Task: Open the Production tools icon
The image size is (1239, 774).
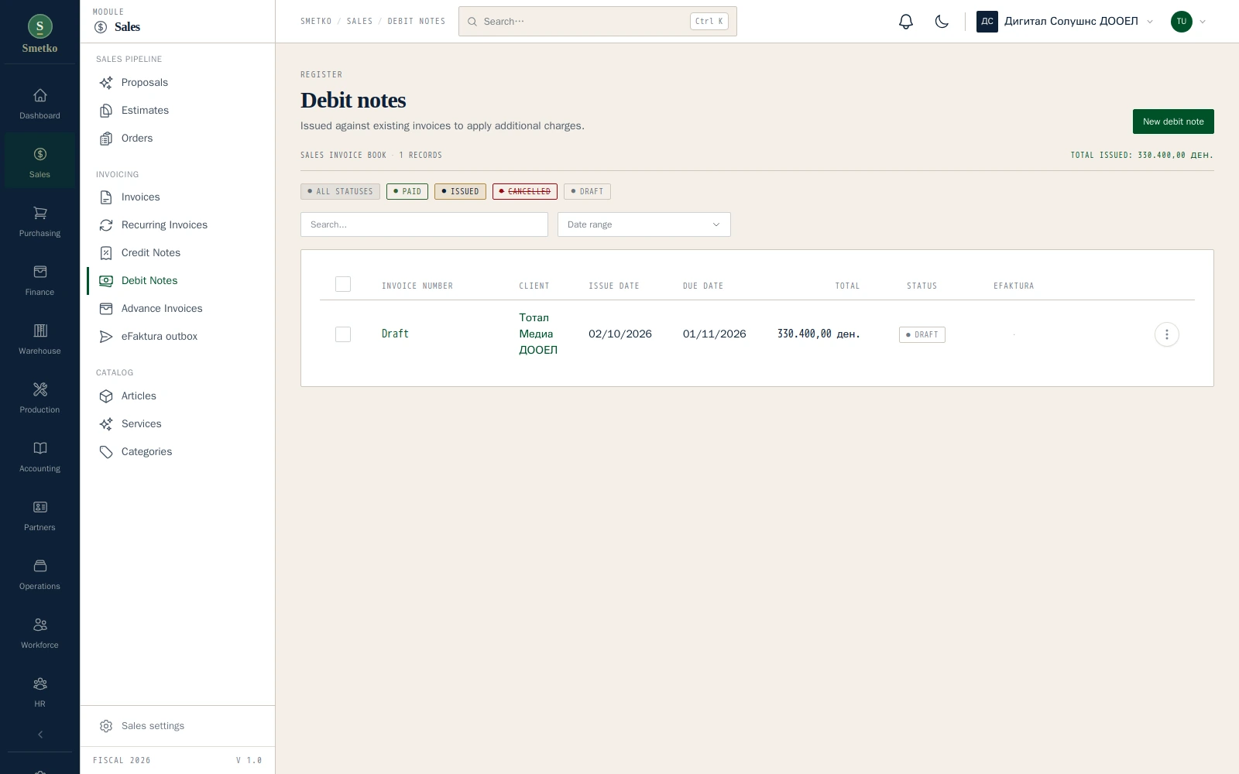Action: 39,389
